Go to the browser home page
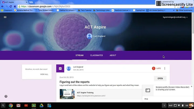Viewport: 194px width, 109px height. [15, 6]
